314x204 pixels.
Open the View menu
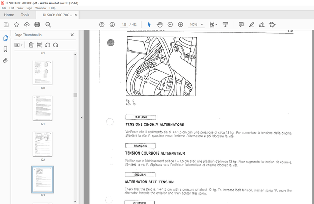pyautogui.click(x=20, y=8)
